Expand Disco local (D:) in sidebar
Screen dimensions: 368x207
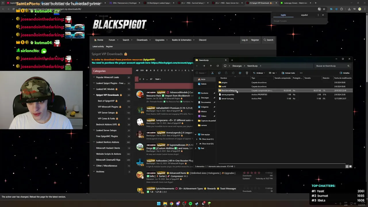(197, 144)
